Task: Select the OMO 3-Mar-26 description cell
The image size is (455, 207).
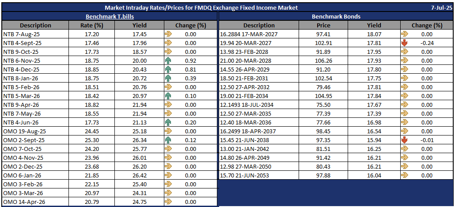Action: pos(35,193)
